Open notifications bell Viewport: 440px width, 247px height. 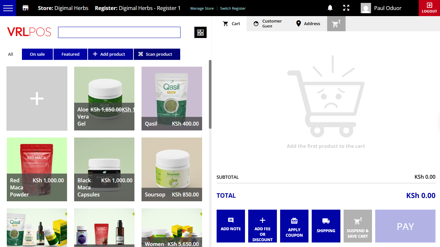[x=330, y=8]
